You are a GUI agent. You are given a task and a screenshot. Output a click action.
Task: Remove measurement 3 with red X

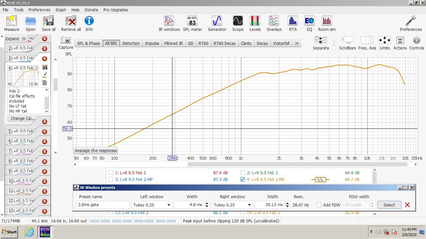45,58
